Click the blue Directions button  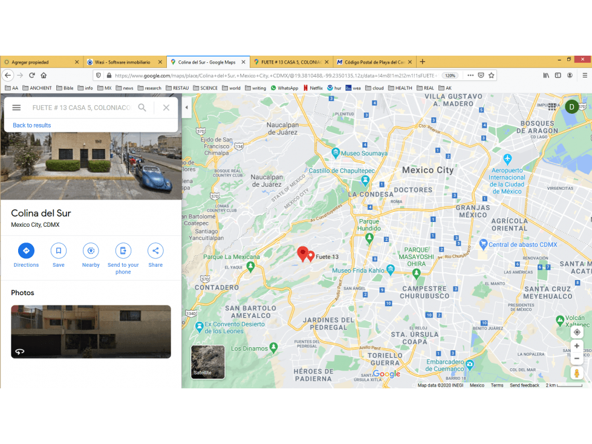pyautogui.click(x=26, y=250)
